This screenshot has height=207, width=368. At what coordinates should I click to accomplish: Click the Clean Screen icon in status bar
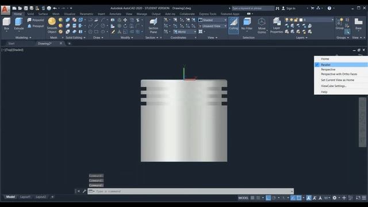coord(358,198)
